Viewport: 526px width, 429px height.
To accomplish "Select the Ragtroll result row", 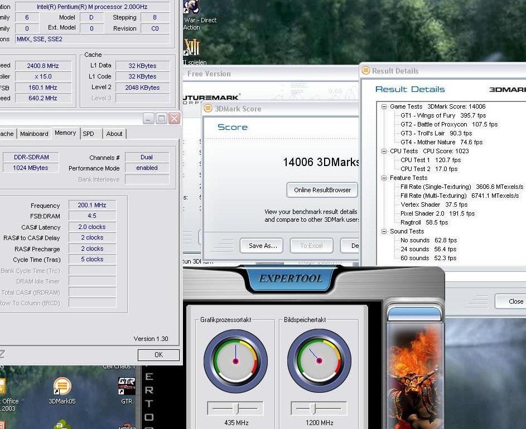I will pos(424,222).
